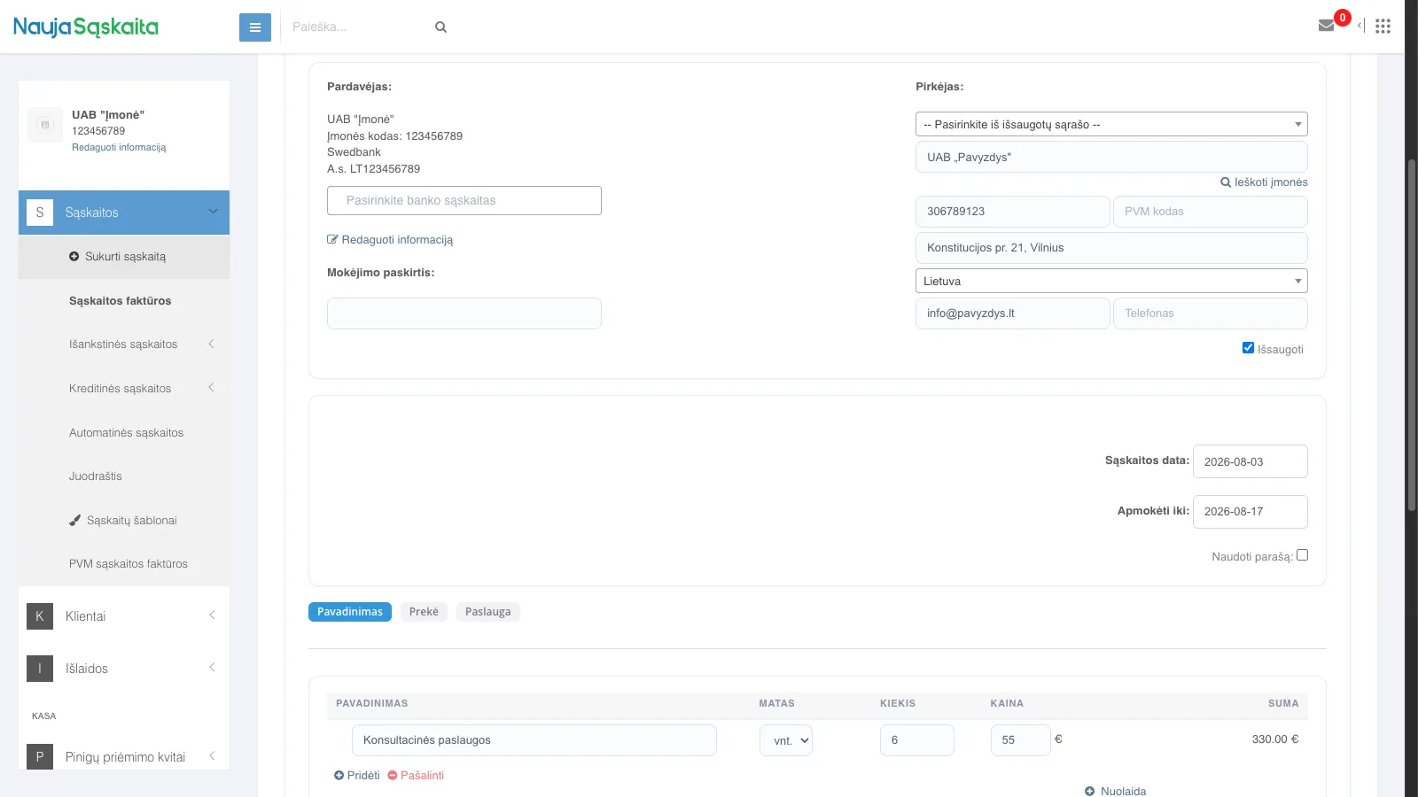Click the K icon for Klientai

(40, 616)
